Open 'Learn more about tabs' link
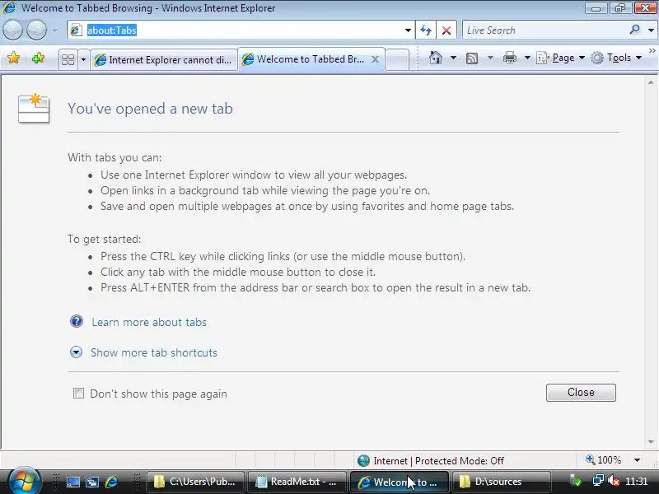Screen dimensions: 659x494 click(x=149, y=322)
